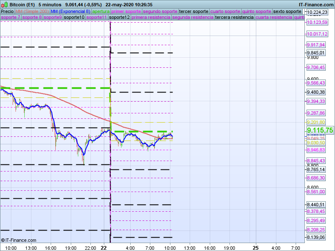The width and height of the screenshot is (335, 251).
Task: Open the primer soporte indicator label
Action: click(126, 11)
